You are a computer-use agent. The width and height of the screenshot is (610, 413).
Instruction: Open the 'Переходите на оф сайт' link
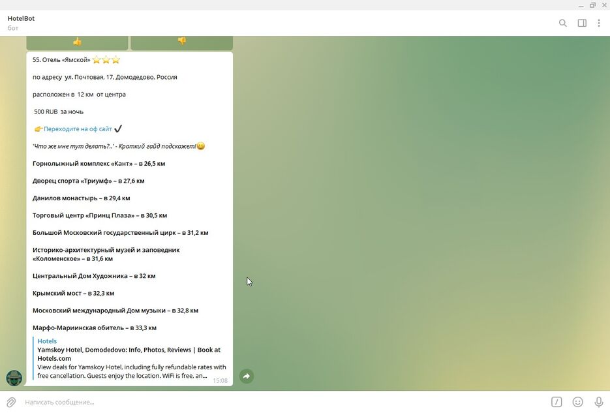pyautogui.click(x=78, y=129)
